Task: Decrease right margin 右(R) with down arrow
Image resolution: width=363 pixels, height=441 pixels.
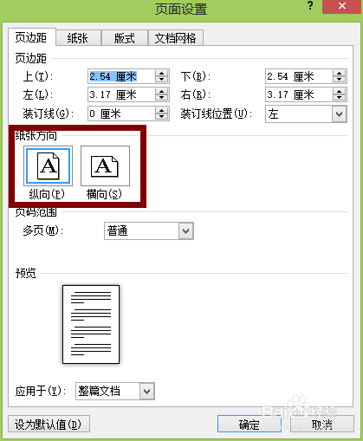Action: (340, 98)
